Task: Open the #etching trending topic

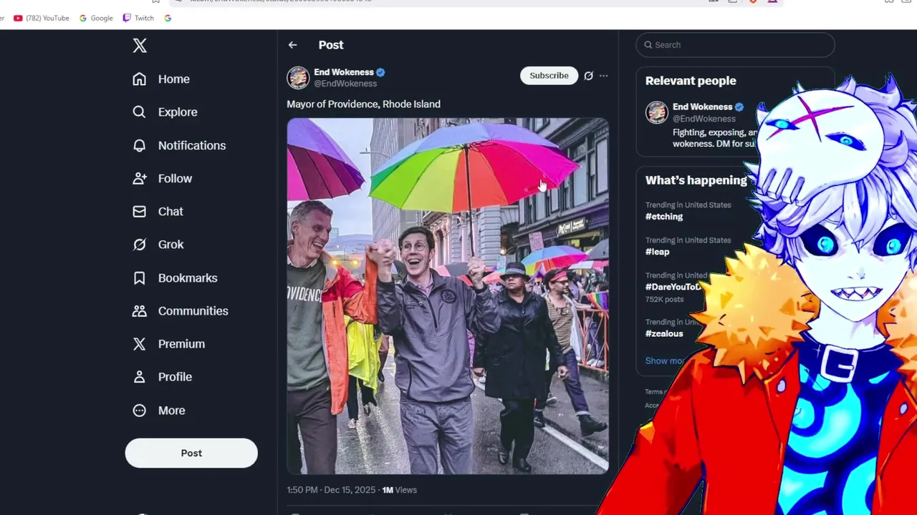Action: (x=664, y=216)
